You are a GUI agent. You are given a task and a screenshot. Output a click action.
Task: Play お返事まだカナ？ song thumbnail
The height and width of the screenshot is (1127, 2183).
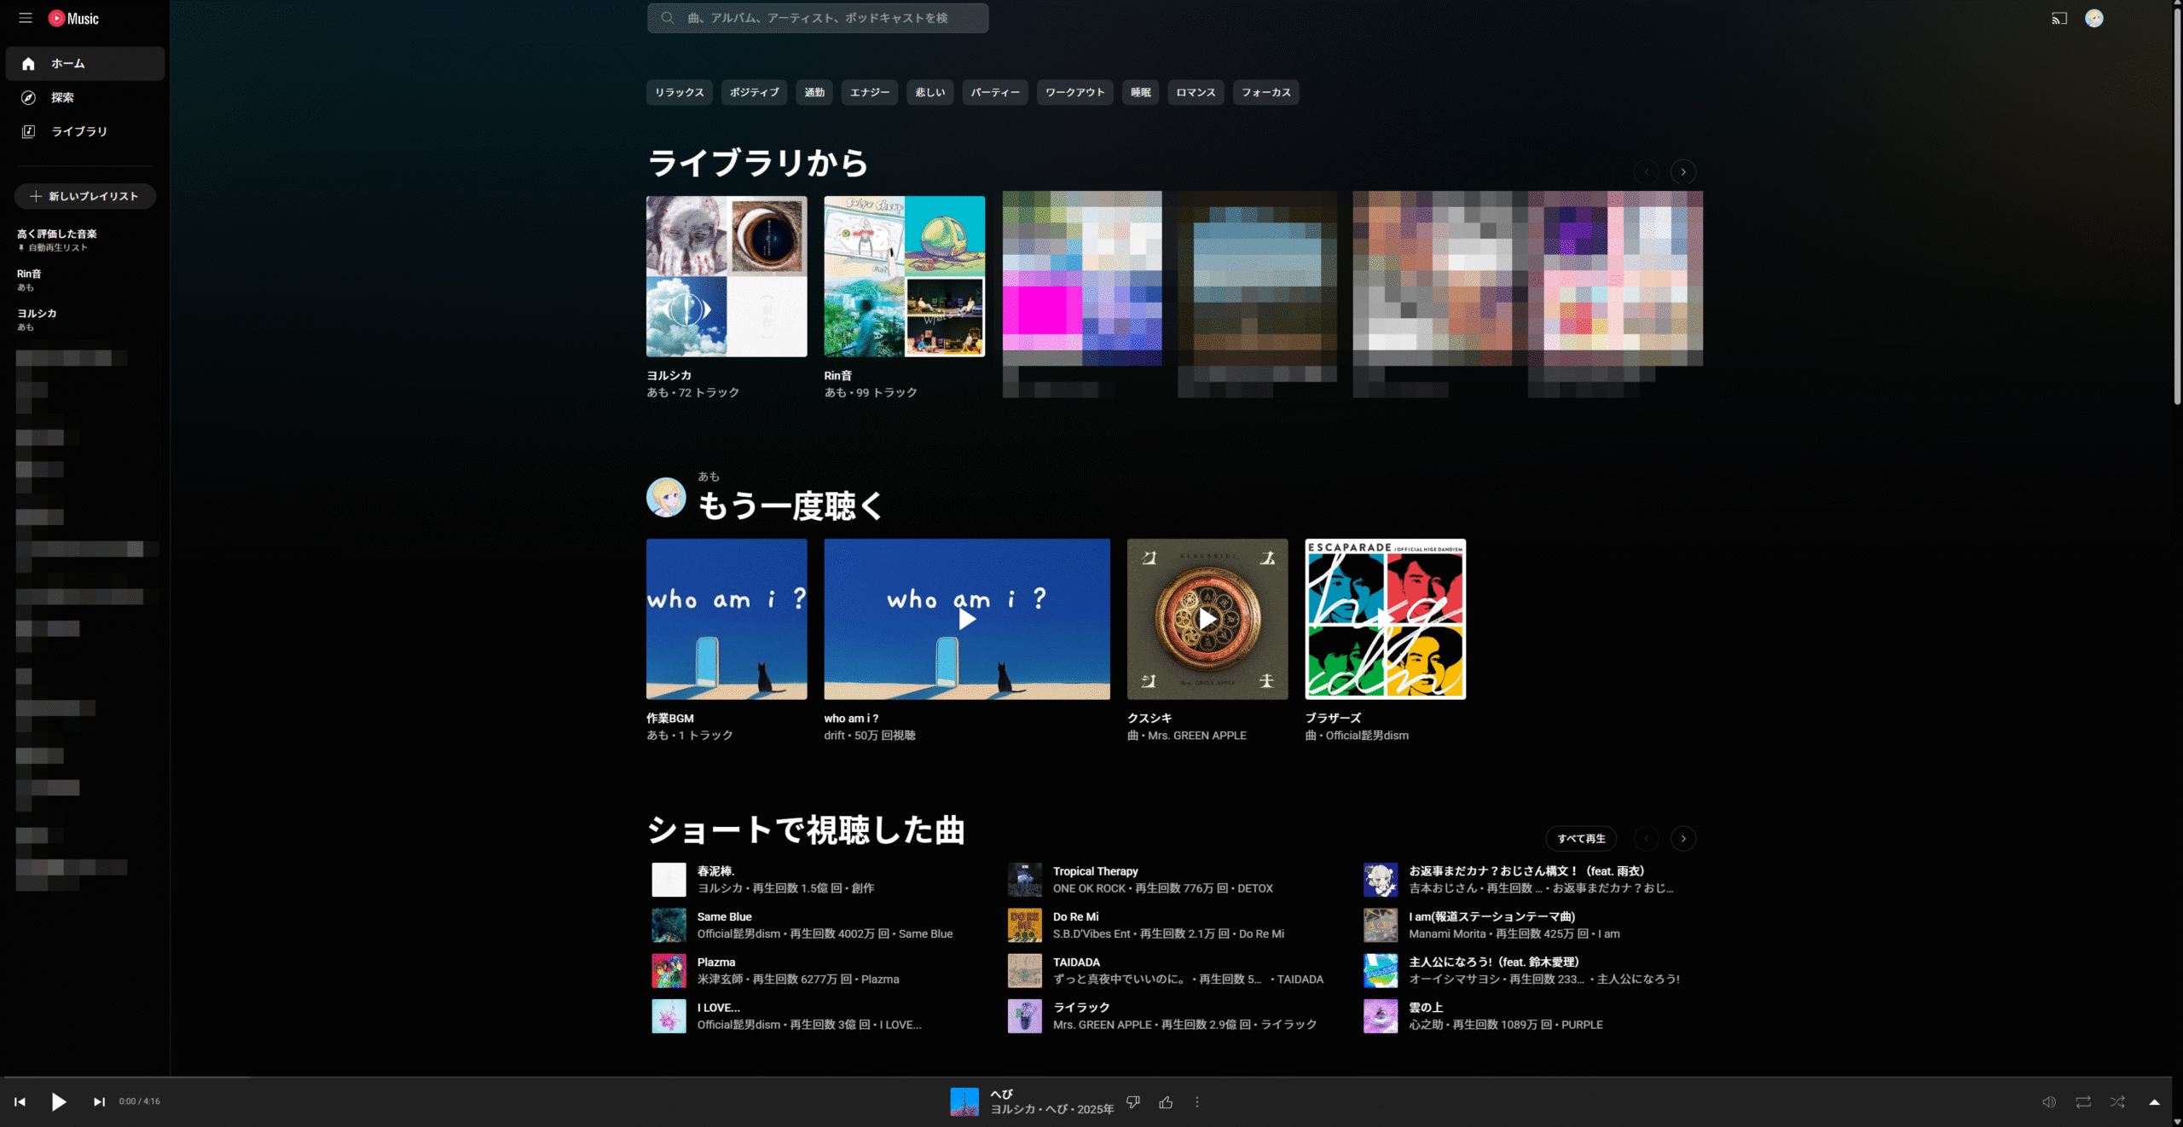tap(1381, 880)
